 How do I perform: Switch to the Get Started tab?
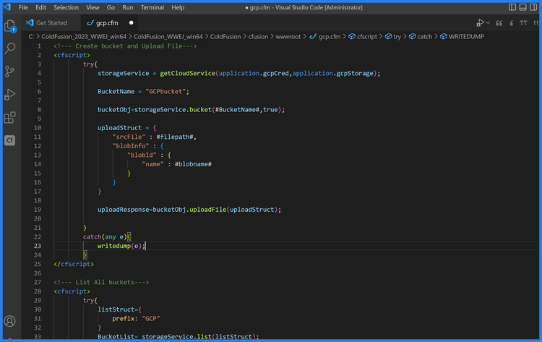click(x=51, y=23)
